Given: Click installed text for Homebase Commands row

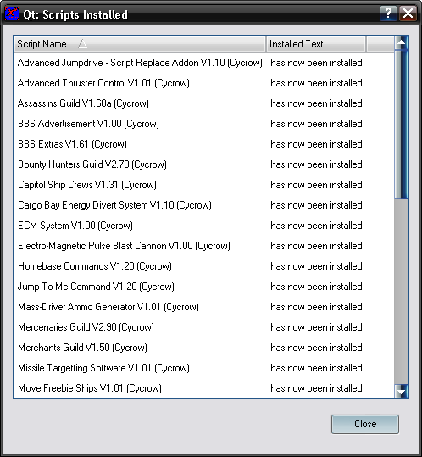Looking at the screenshot, I should point(316,266).
